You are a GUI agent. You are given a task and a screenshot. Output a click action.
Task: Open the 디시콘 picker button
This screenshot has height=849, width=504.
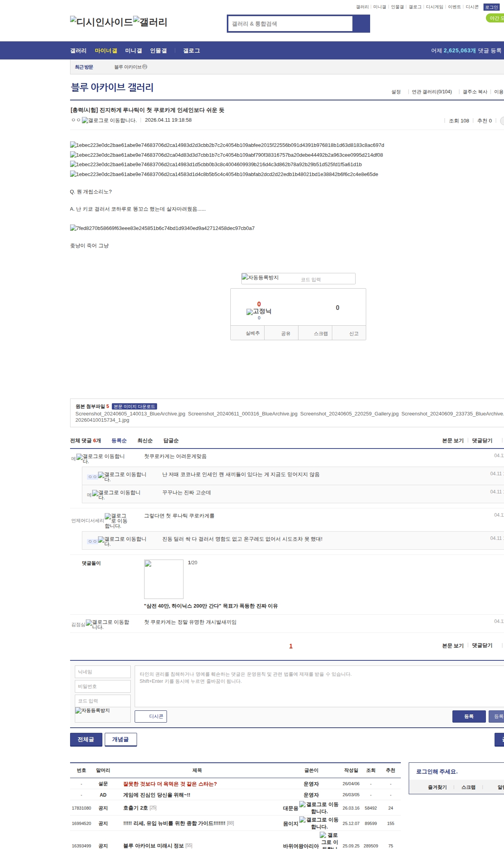pos(151,716)
